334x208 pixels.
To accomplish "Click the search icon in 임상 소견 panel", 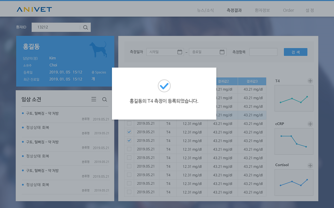I will click(x=105, y=99).
